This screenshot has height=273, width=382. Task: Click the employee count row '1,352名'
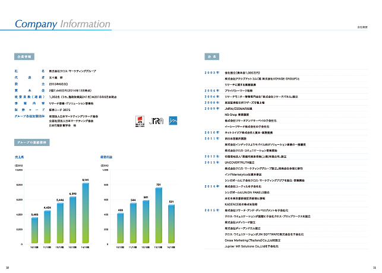pyautogui.click(x=83, y=97)
